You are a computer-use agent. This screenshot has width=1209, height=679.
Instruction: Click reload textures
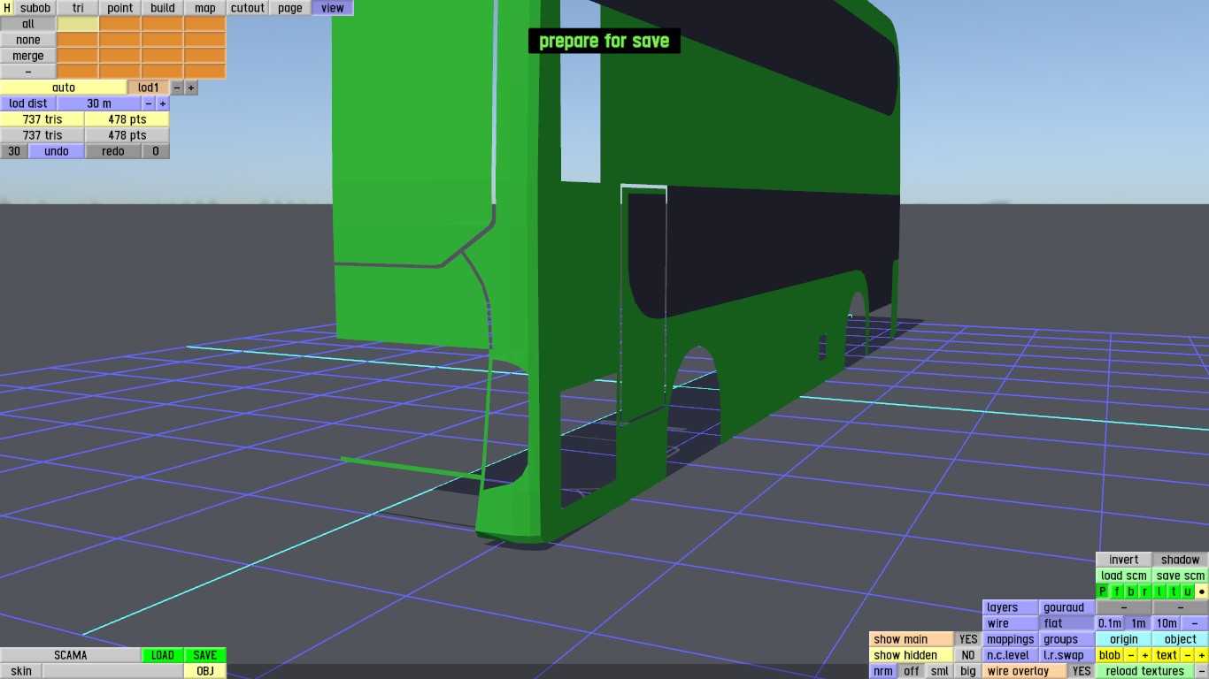coord(1145,671)
